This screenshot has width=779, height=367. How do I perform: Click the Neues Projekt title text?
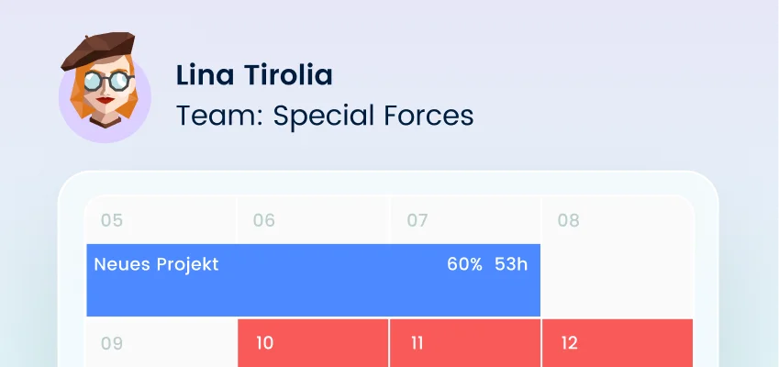156,264
